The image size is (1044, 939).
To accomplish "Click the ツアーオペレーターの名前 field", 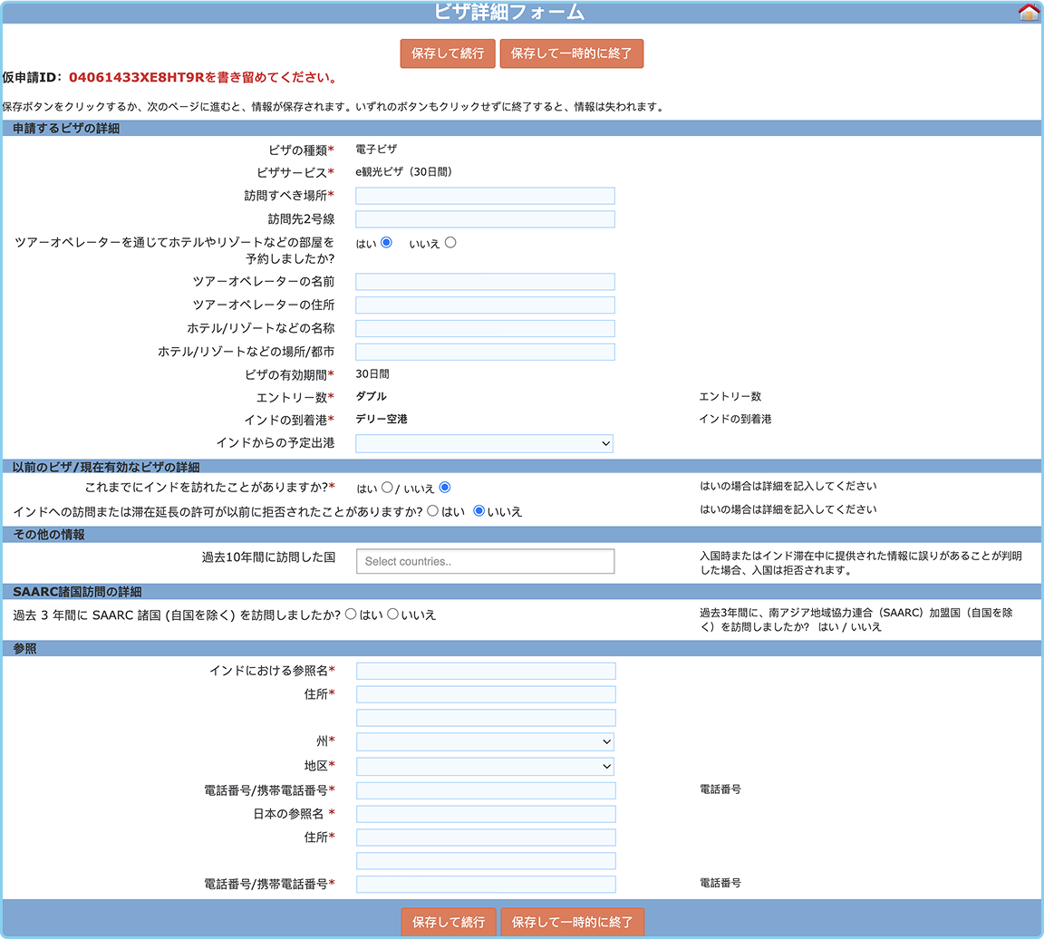I will point(485,282).
